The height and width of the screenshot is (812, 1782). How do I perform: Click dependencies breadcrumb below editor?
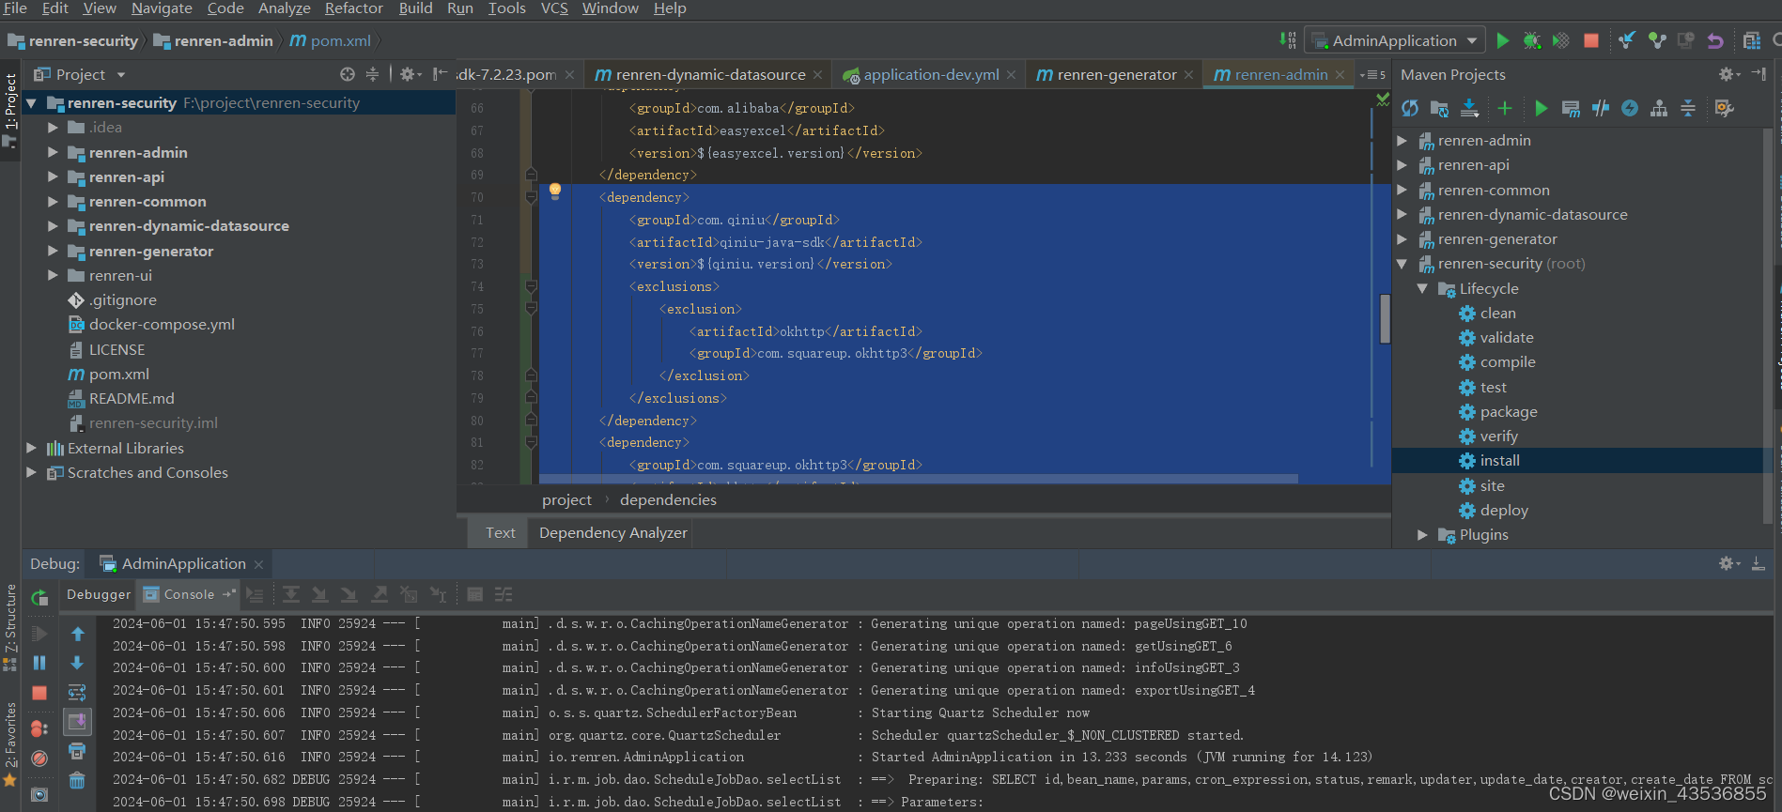668,499
